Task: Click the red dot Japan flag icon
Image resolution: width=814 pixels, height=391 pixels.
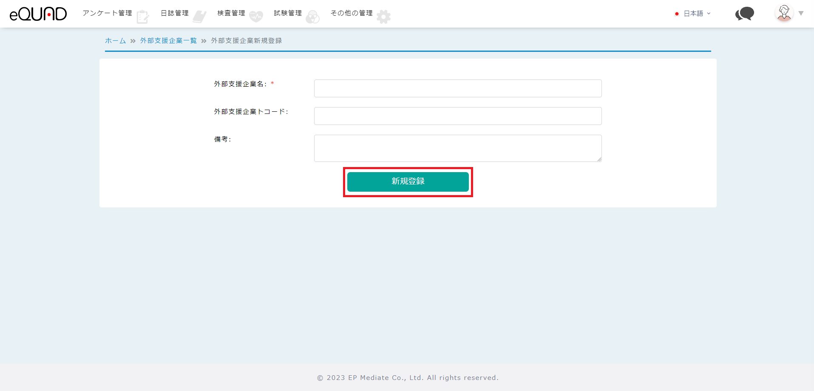Action: (677, 14)
